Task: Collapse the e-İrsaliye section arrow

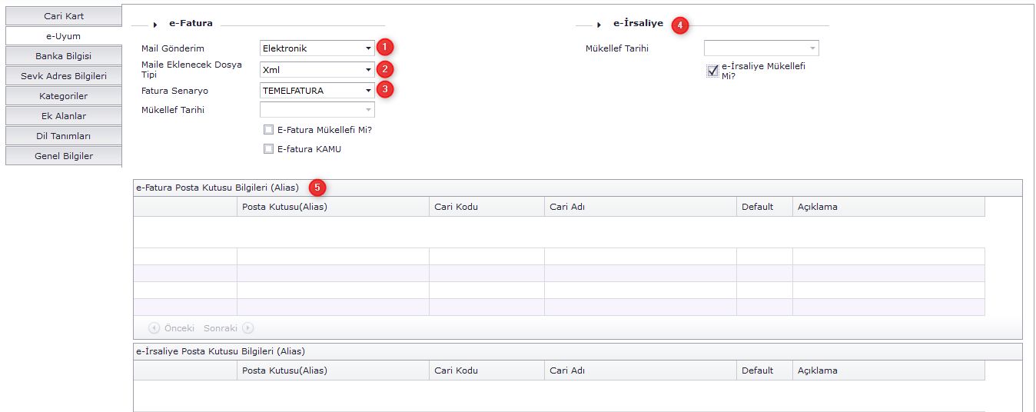Action: [599, 25]
